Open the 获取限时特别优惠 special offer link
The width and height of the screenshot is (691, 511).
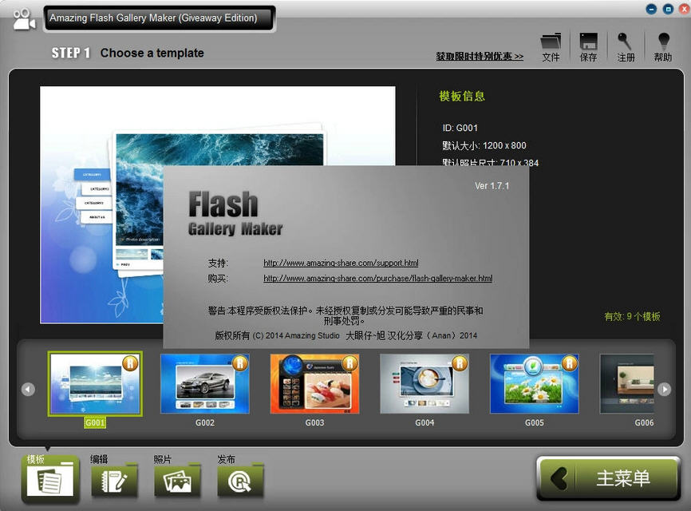click(x=480, y=57)
